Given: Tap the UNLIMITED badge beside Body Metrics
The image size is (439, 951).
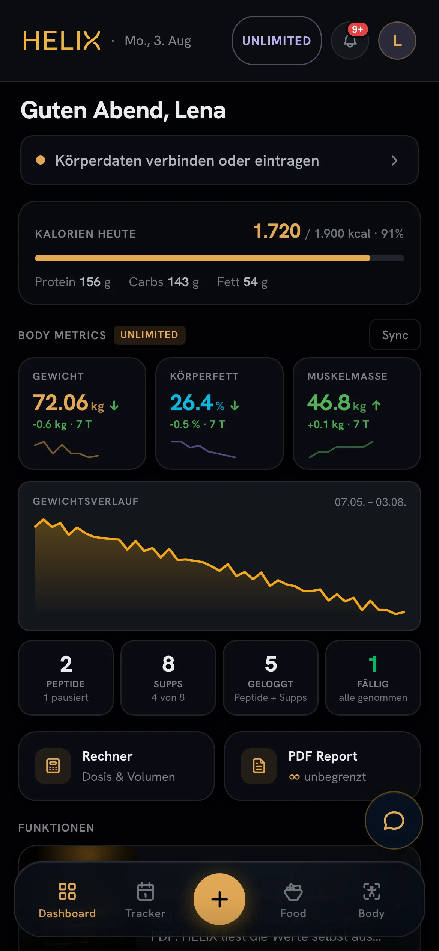Looking at the screenshot, I should 149,335.
